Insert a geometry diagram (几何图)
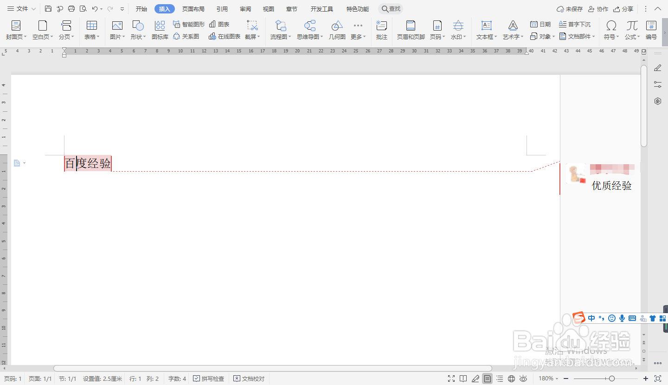668x385 pixels. pos(337,30)
